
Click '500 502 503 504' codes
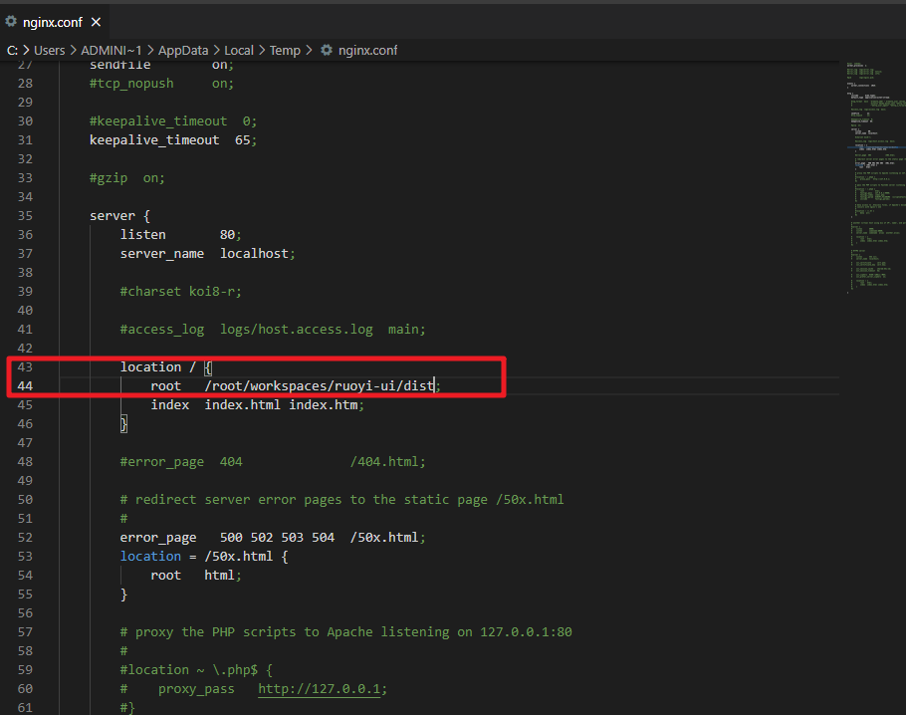click(x=277, y=537)
